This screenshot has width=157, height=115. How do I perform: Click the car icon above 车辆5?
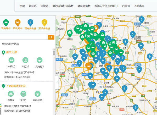[x=11, y=94]
